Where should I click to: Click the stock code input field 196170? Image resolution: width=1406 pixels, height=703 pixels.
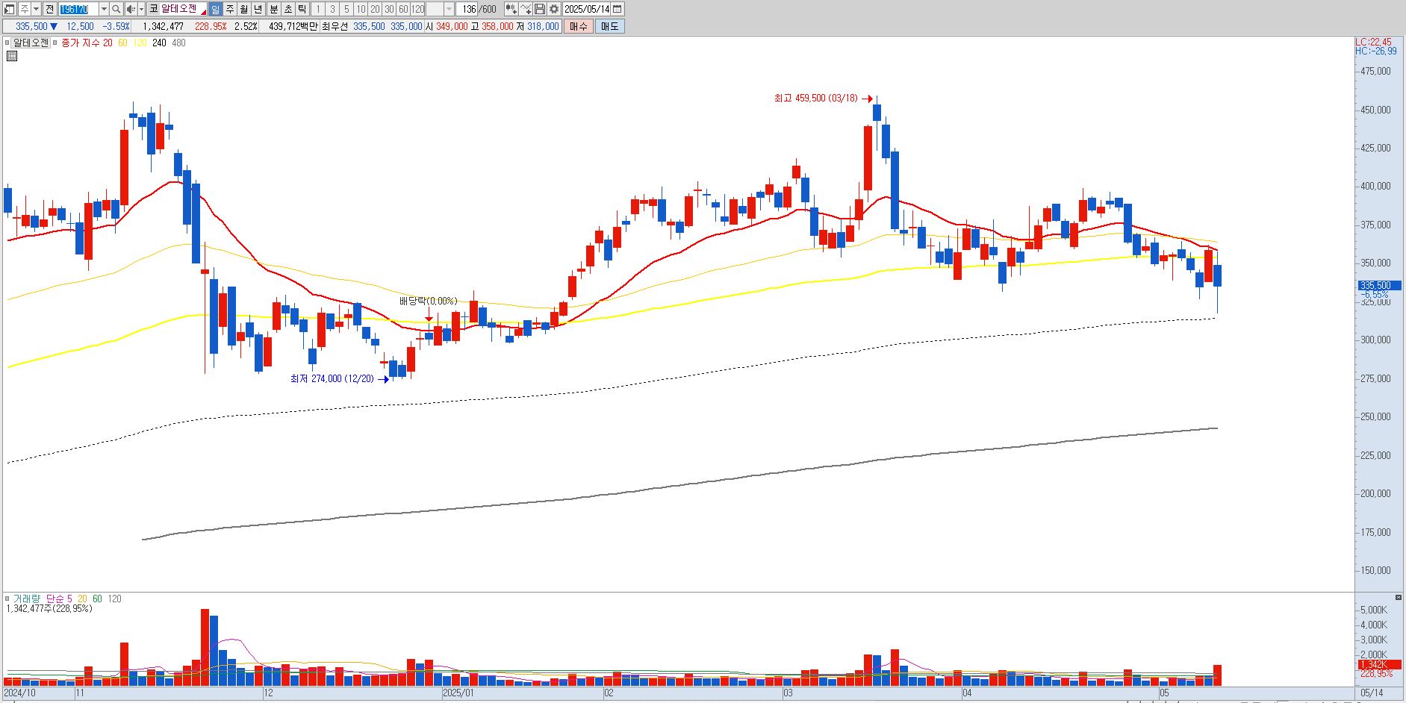point(78,9)
